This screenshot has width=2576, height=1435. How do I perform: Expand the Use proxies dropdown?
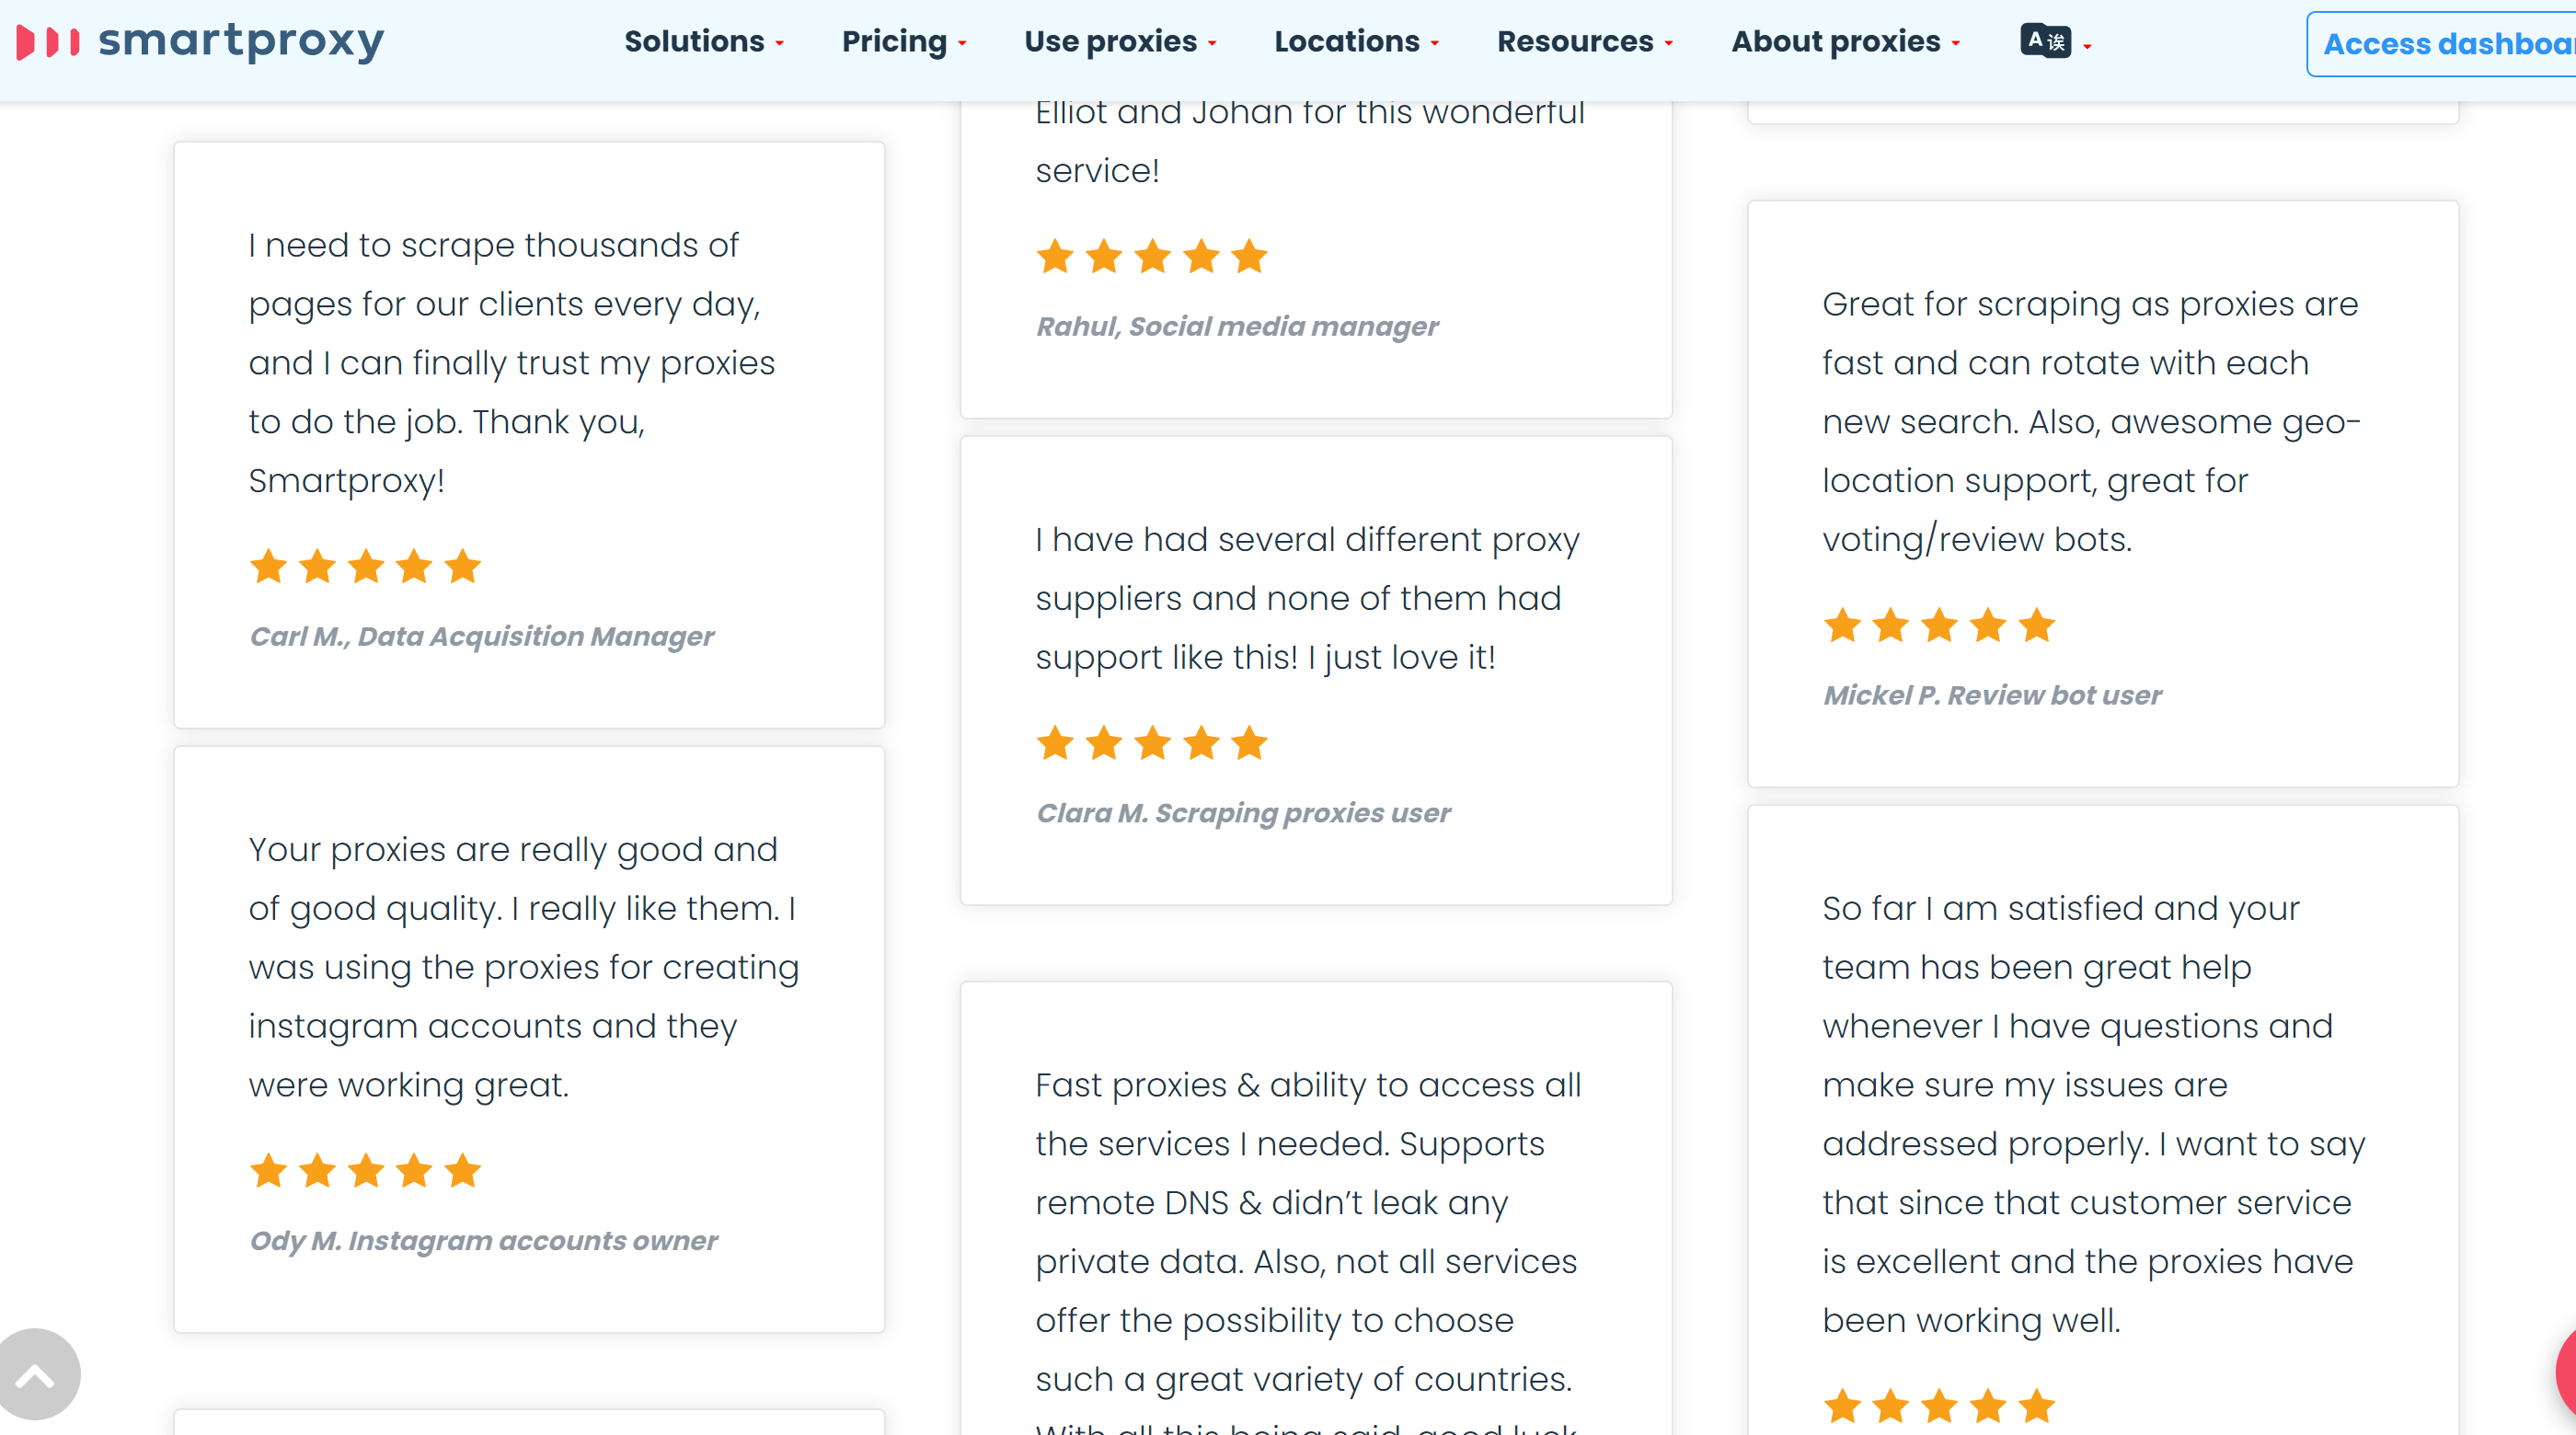coord(1113,42)
